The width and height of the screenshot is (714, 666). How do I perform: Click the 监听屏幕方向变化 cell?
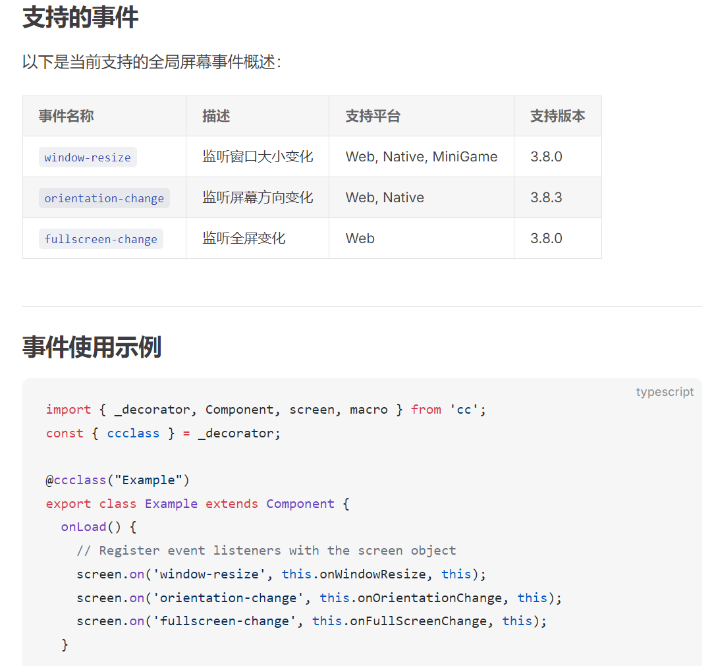[258, 198]
